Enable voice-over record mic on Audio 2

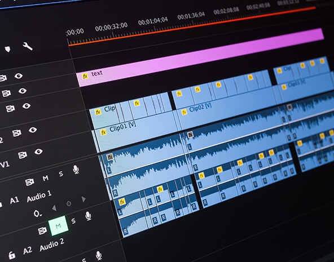point(88,216)
